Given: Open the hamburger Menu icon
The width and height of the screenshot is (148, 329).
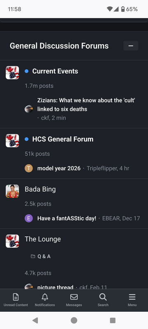Looking at the screenshot, I should 132,297.
